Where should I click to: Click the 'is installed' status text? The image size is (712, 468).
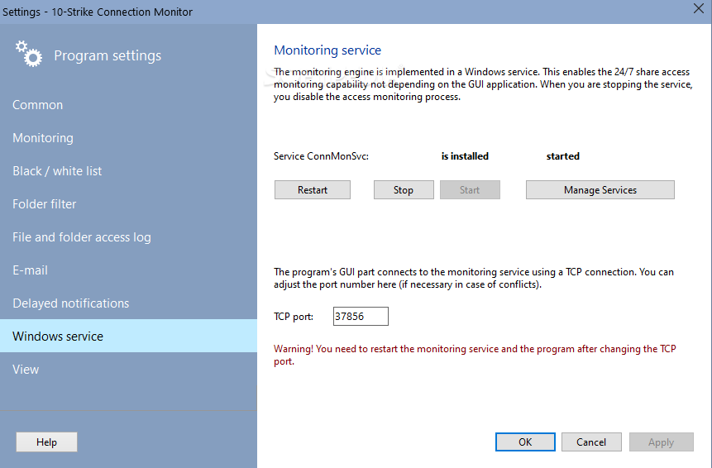(x=465, y=156)
